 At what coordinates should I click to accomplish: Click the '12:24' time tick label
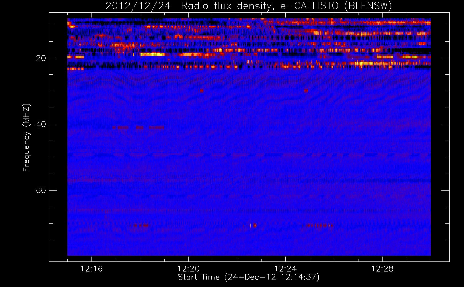click(x=285, y=269)
